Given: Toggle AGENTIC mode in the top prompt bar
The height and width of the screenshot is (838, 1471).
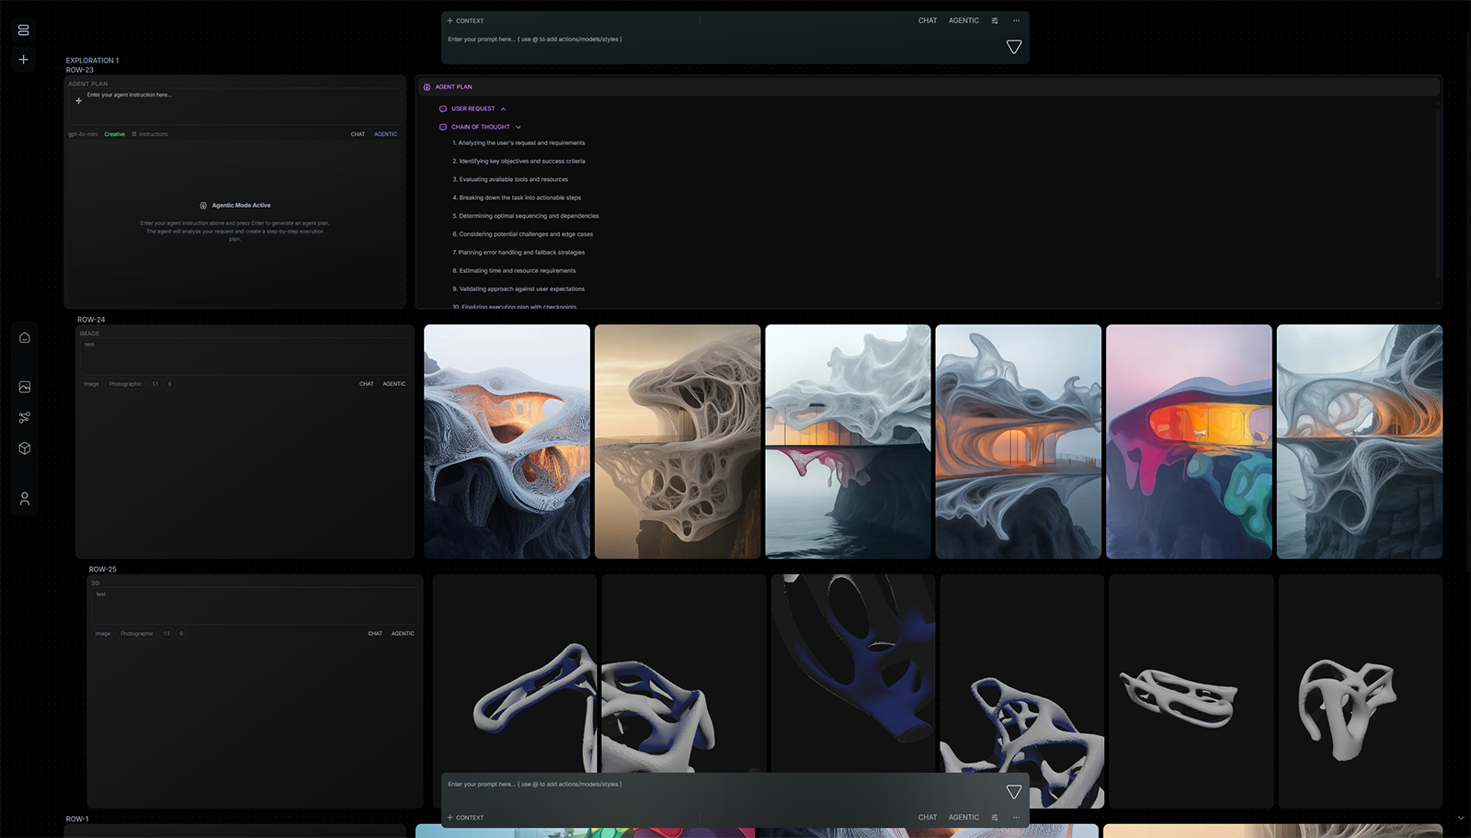Looking at the screenshot, I should 964,20.
